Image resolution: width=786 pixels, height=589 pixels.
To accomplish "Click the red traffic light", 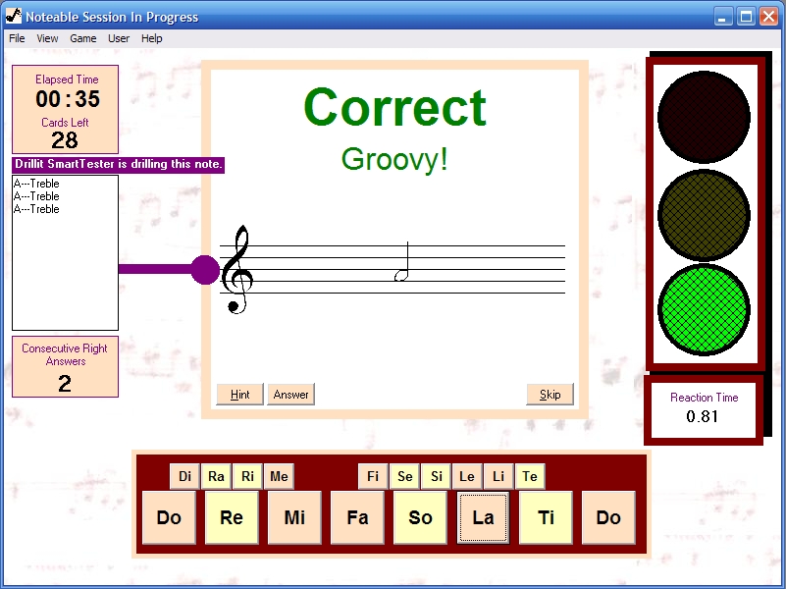I will tap(704, 117).
